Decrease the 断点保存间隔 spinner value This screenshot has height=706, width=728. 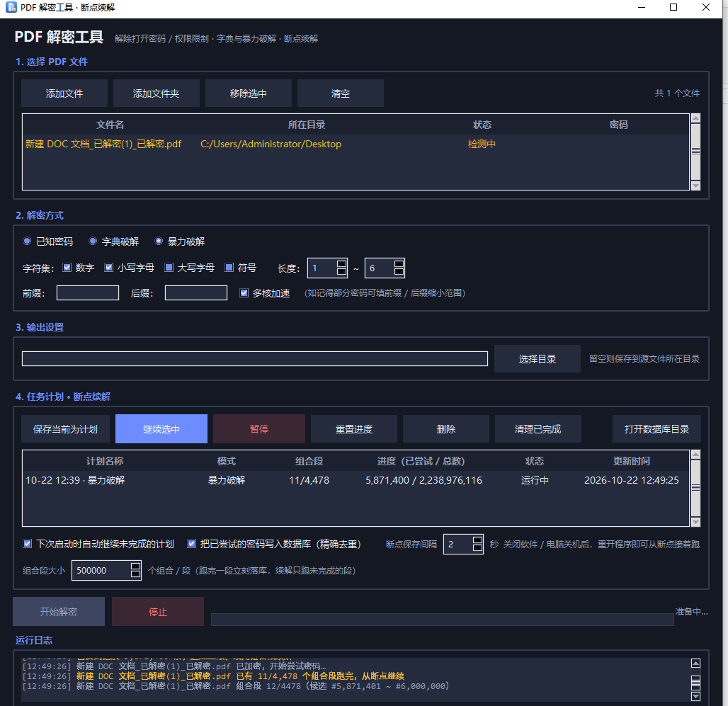pos(477,548)
